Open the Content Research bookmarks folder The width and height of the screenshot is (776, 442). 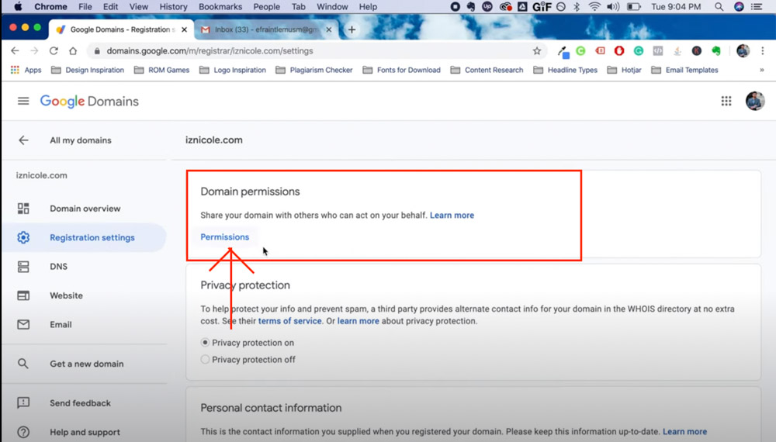point(487,71)
